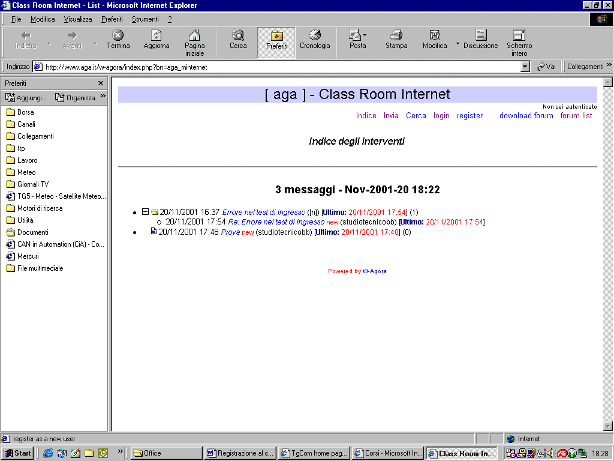Toggle Schermo intero fullscreen icon
The image size is (614, 461).
pyautogui.click(x=519, y=36)
